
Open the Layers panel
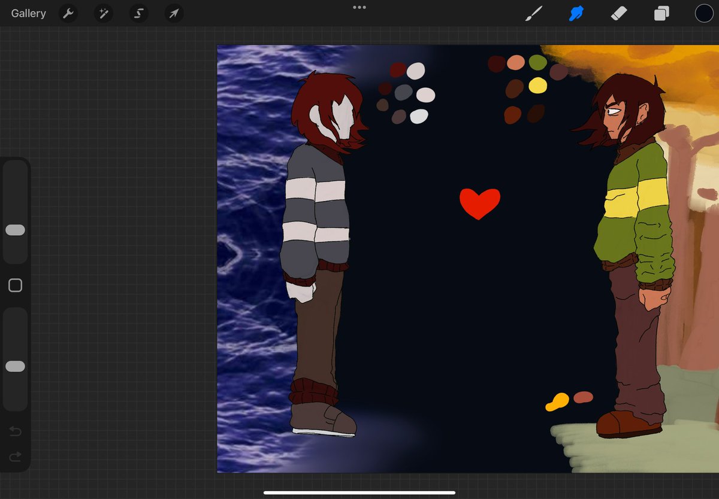point(661,13)
